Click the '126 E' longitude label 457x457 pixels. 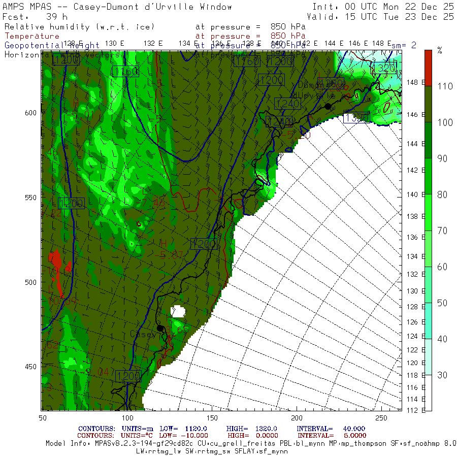tap(415, 322)
